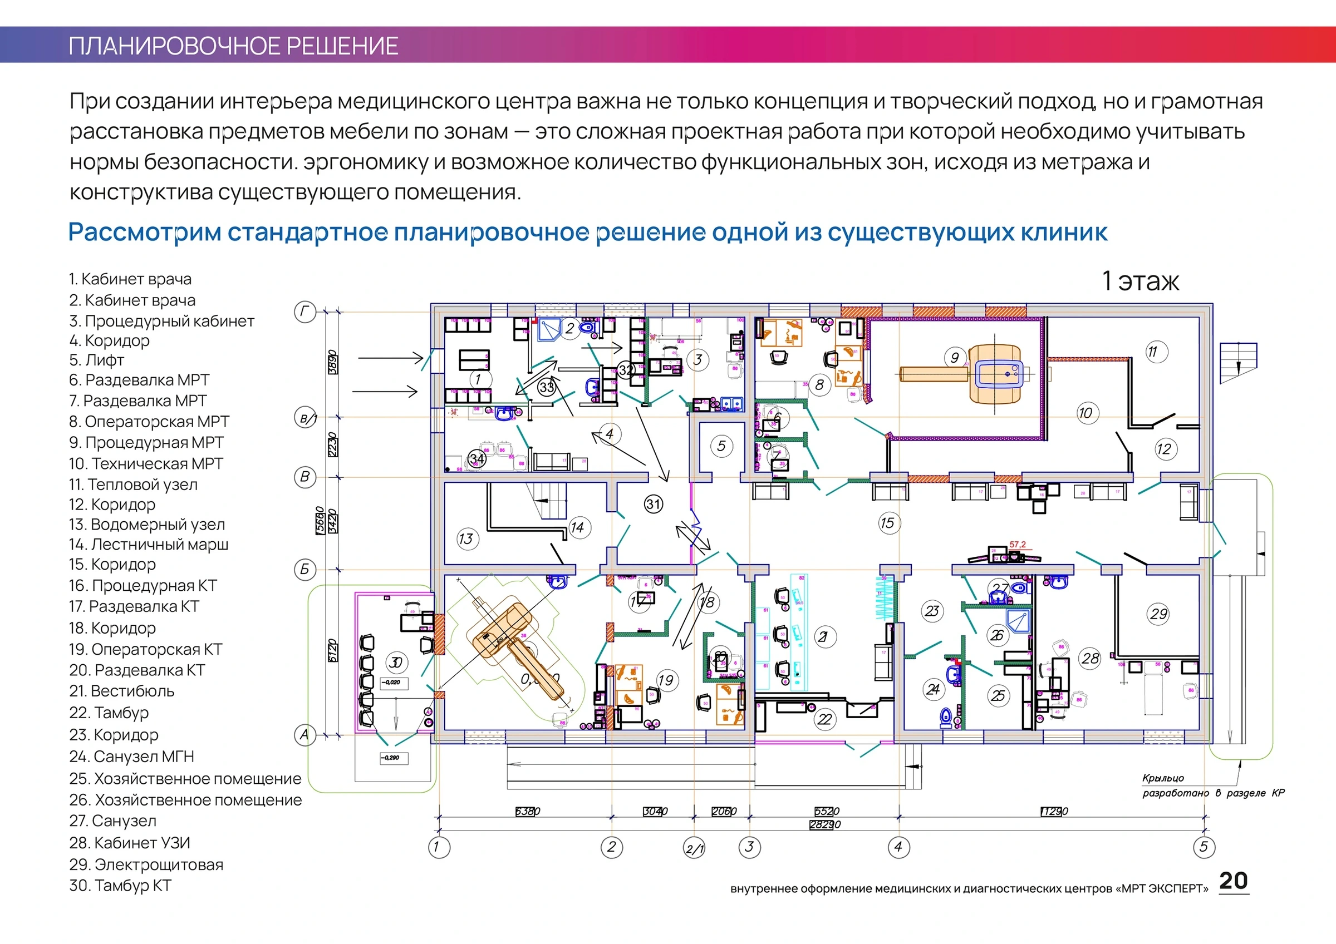Select the lift room marker numbered 5
Image resolution: width=1336 pixels, height=944 pixels.
721,446
